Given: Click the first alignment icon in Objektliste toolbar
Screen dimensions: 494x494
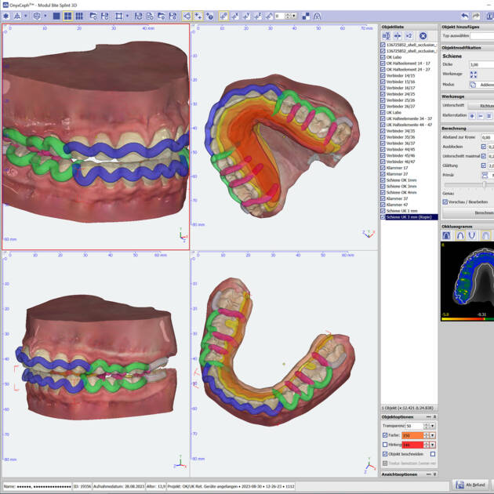Looking at the screenshot, I should click(x=386, y=36).
